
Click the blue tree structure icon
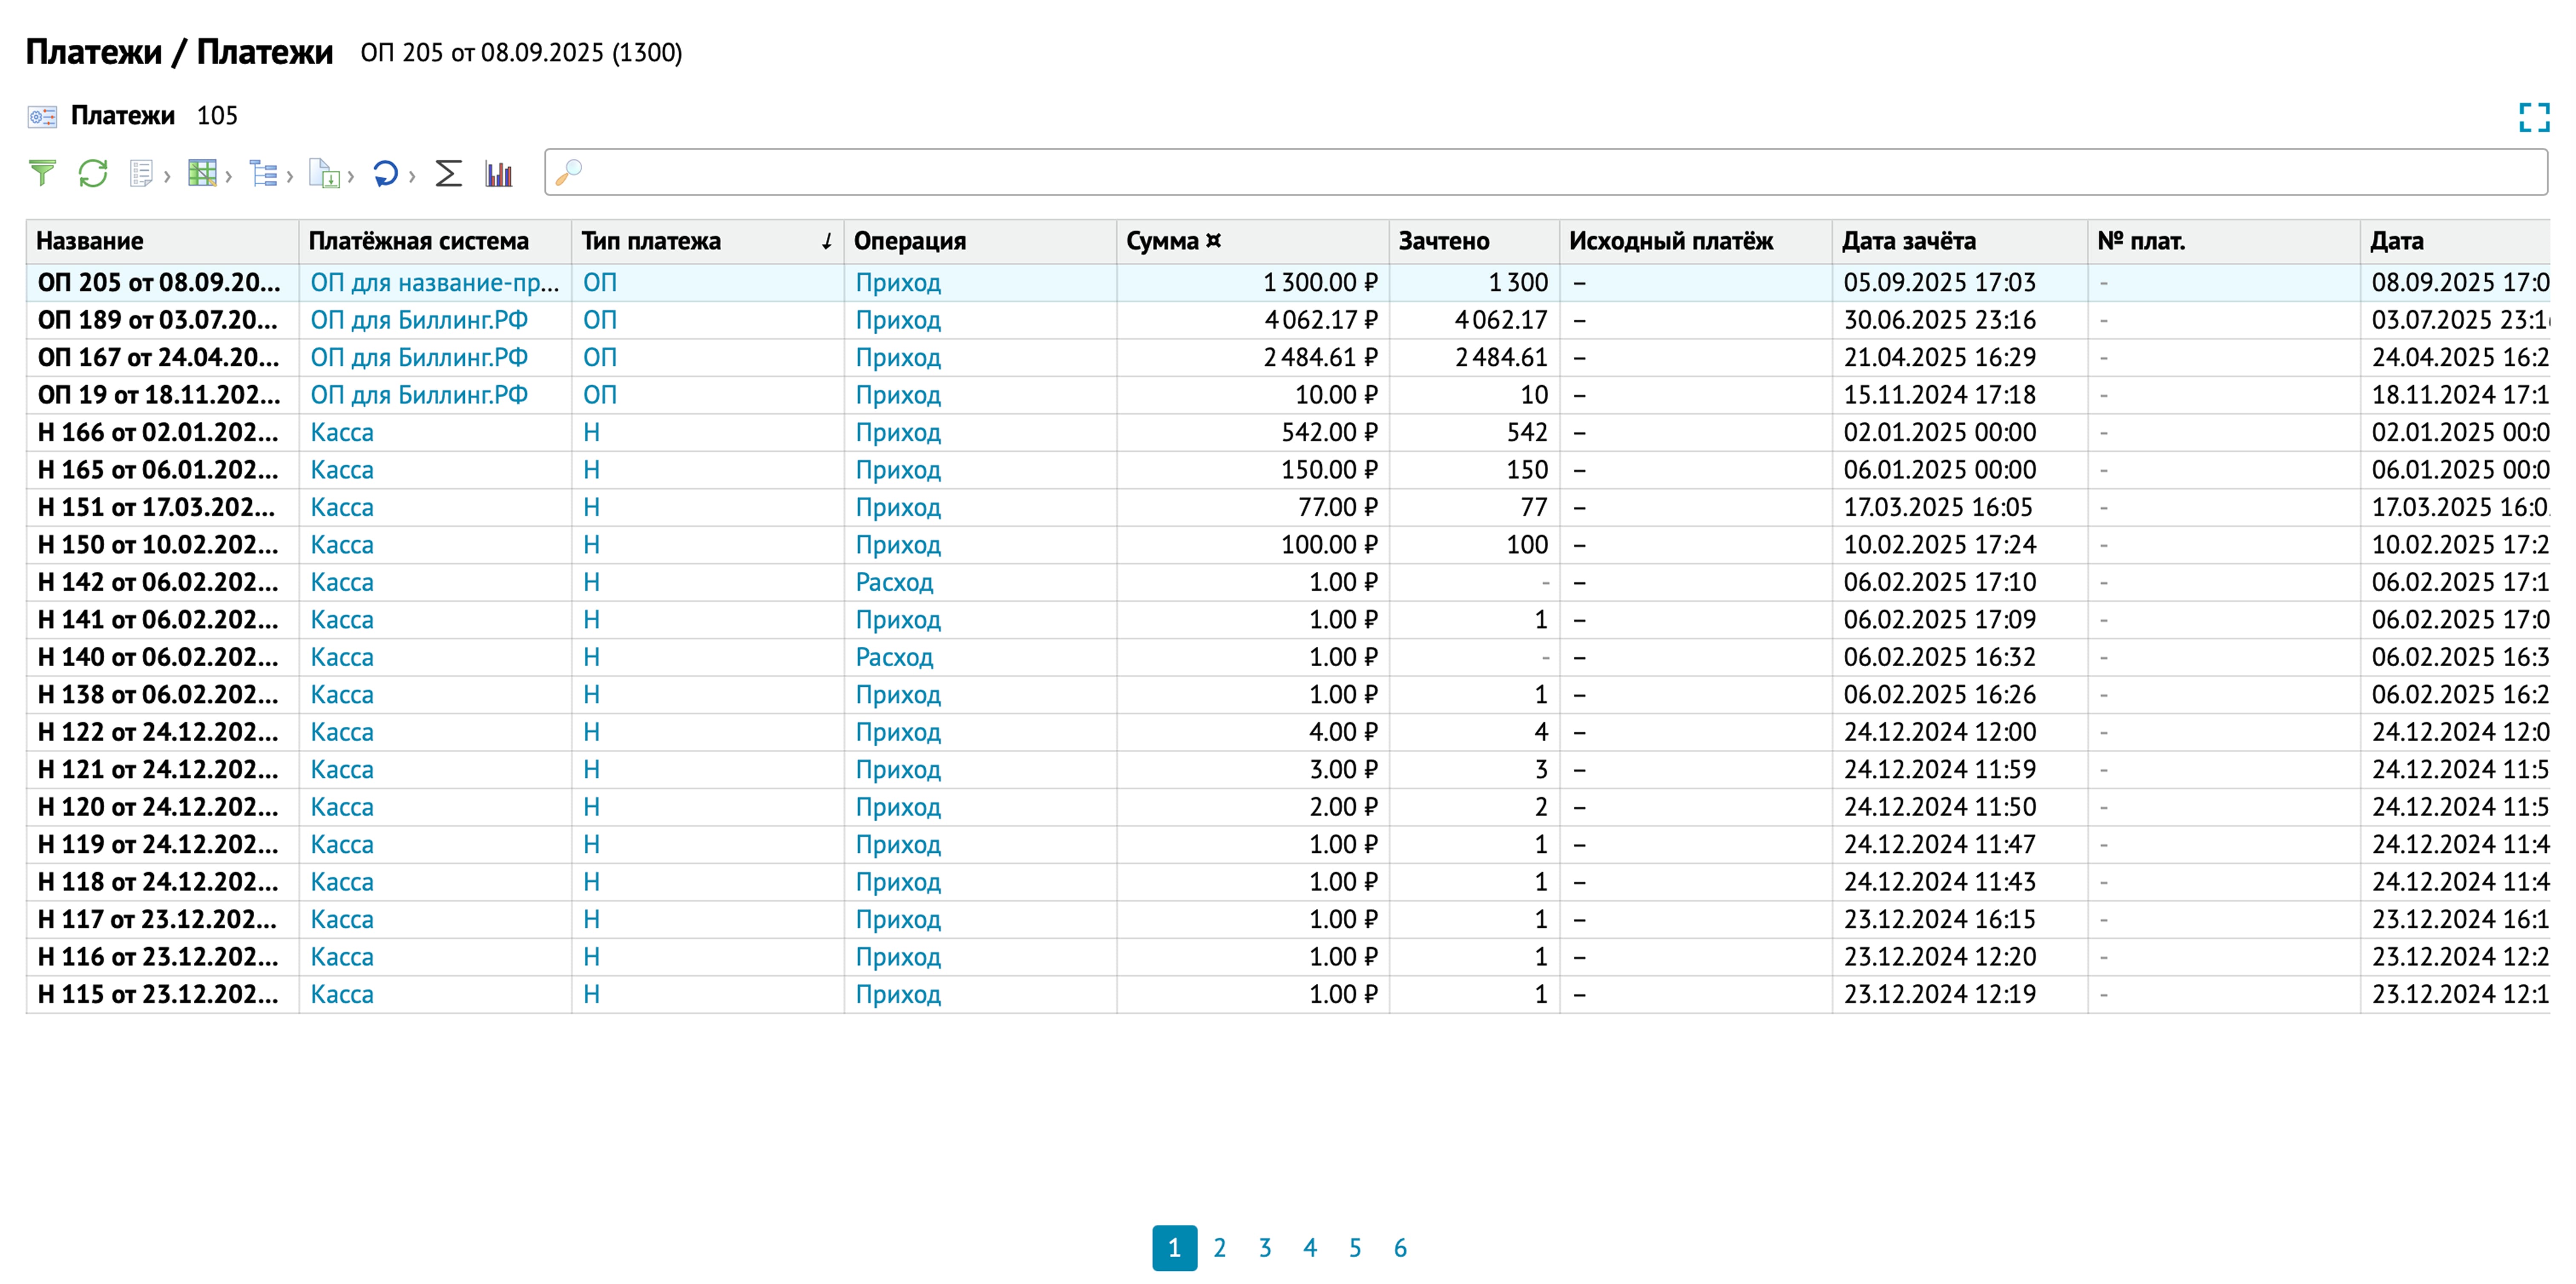tap(263, 174)
